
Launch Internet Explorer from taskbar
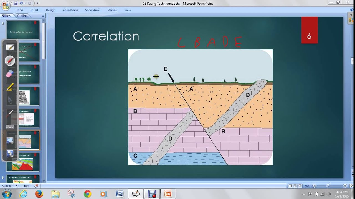(x=23, y=194)
